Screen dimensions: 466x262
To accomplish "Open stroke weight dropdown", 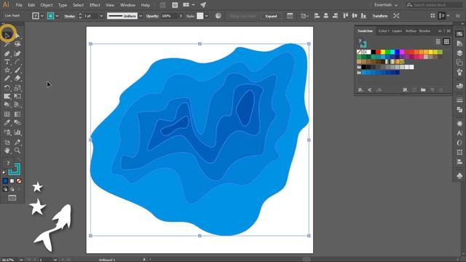I will point(101,16).
